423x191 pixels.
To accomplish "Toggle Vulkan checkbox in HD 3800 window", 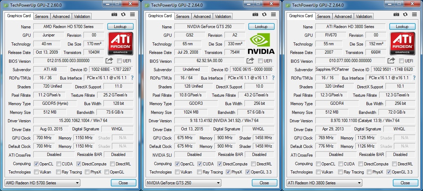I will (x=318, y=172).
